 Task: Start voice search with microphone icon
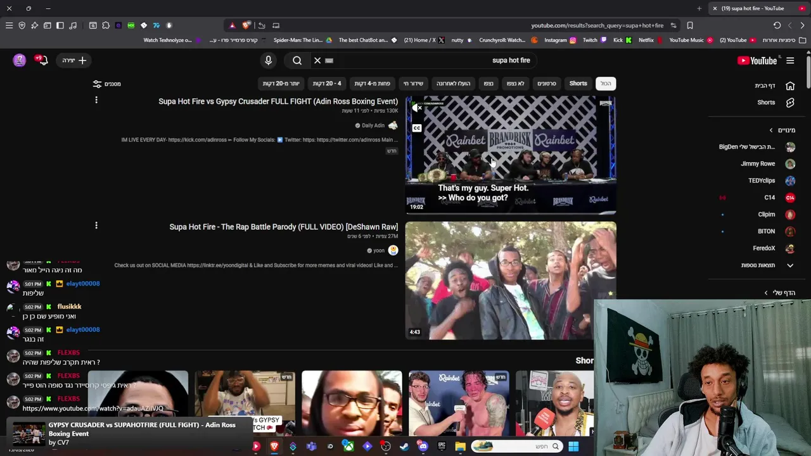coord(268,60)
